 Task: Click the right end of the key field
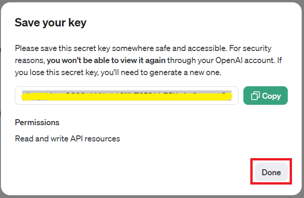click(x=234, y=96)
